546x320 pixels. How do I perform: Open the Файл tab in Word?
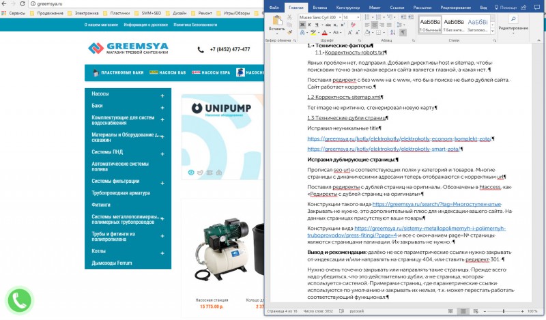tap(274, 8)
